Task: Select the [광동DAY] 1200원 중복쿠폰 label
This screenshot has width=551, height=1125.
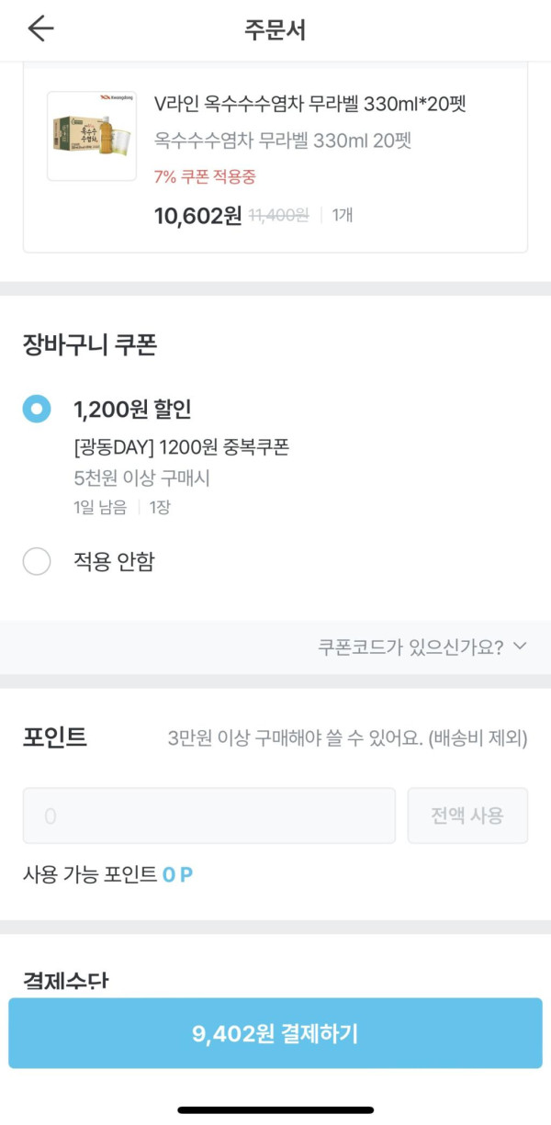Action: [x=181, y=449]
